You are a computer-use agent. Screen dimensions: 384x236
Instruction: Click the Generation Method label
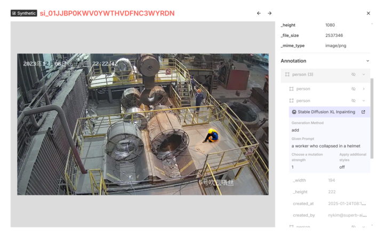307,123
